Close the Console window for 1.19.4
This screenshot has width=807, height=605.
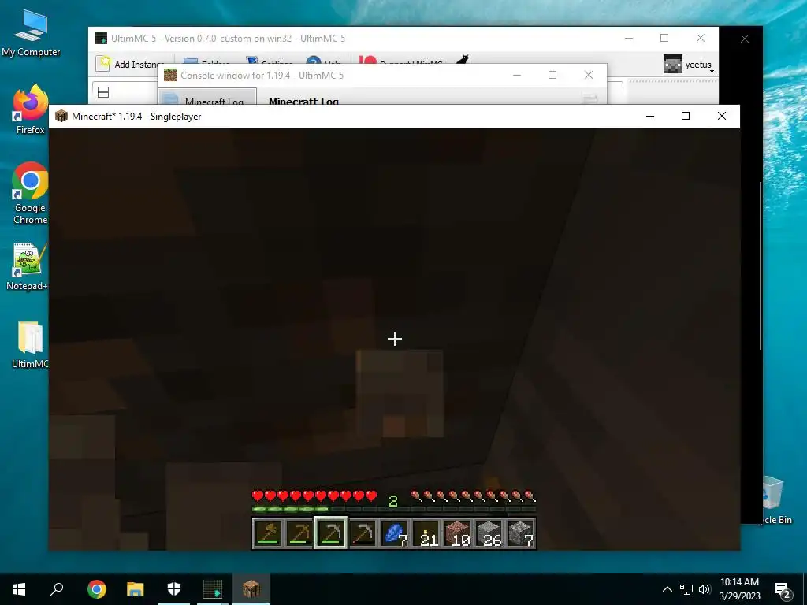point(588,75)
